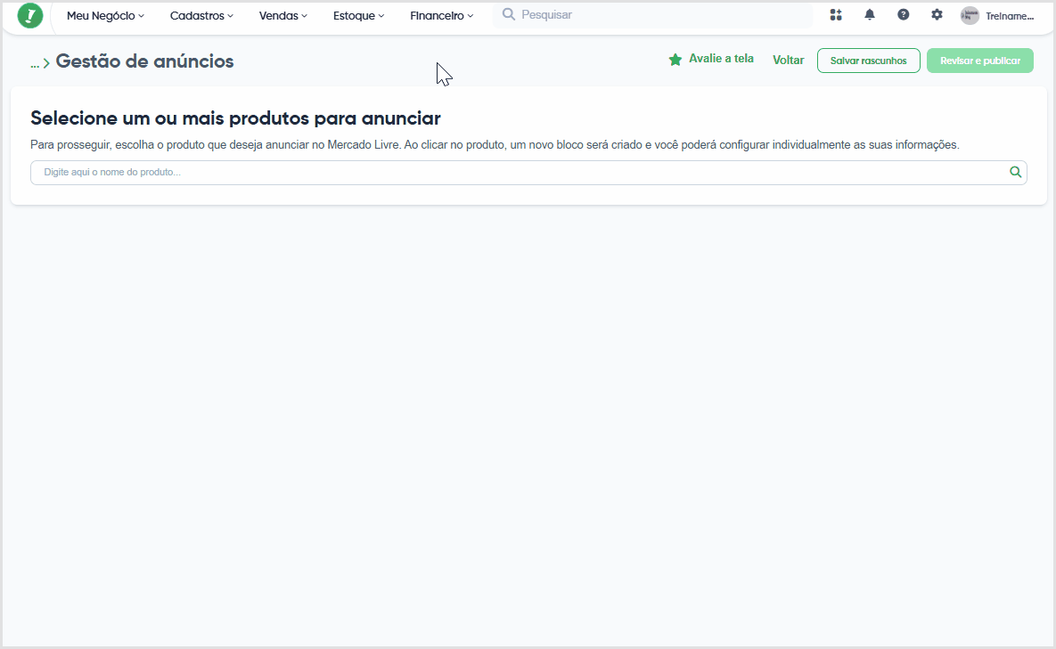
Task: Click the green star rating icon
Action: 675,60
